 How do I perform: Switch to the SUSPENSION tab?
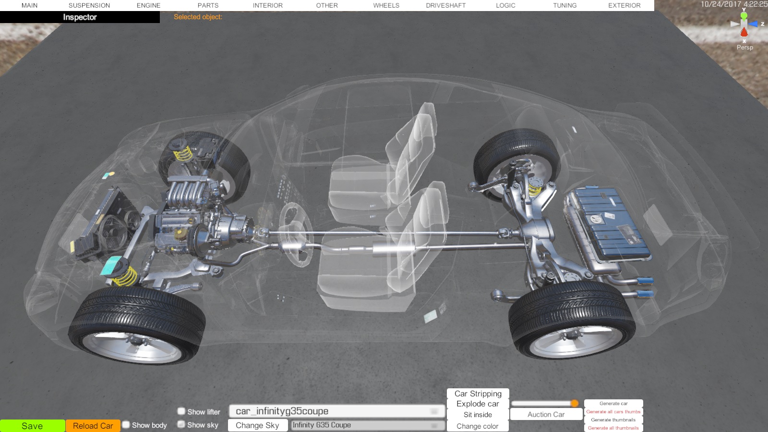tap(89, 5)
